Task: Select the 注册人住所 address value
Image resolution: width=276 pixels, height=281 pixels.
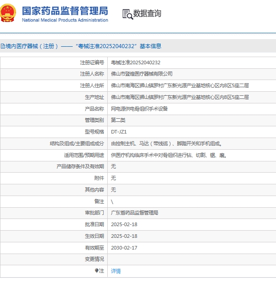Action: pos(180,85)
